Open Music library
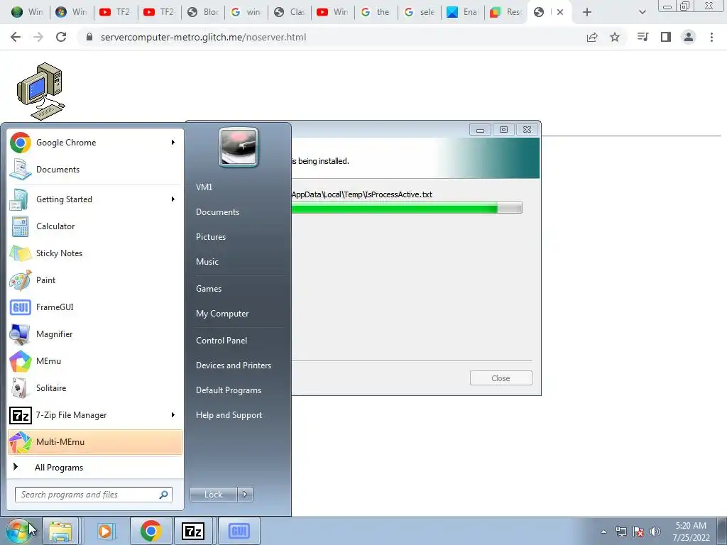727x545 pixels. [x=207, y=262]
